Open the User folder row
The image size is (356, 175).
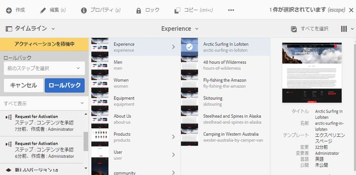(x=135, y=155)
